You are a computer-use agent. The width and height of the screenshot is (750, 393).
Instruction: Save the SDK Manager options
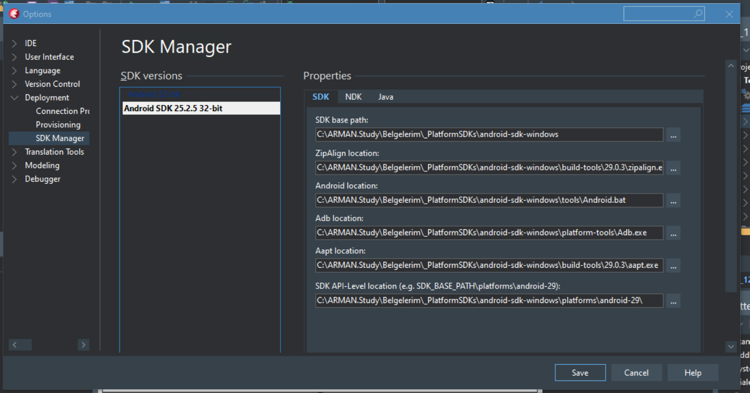580,372
